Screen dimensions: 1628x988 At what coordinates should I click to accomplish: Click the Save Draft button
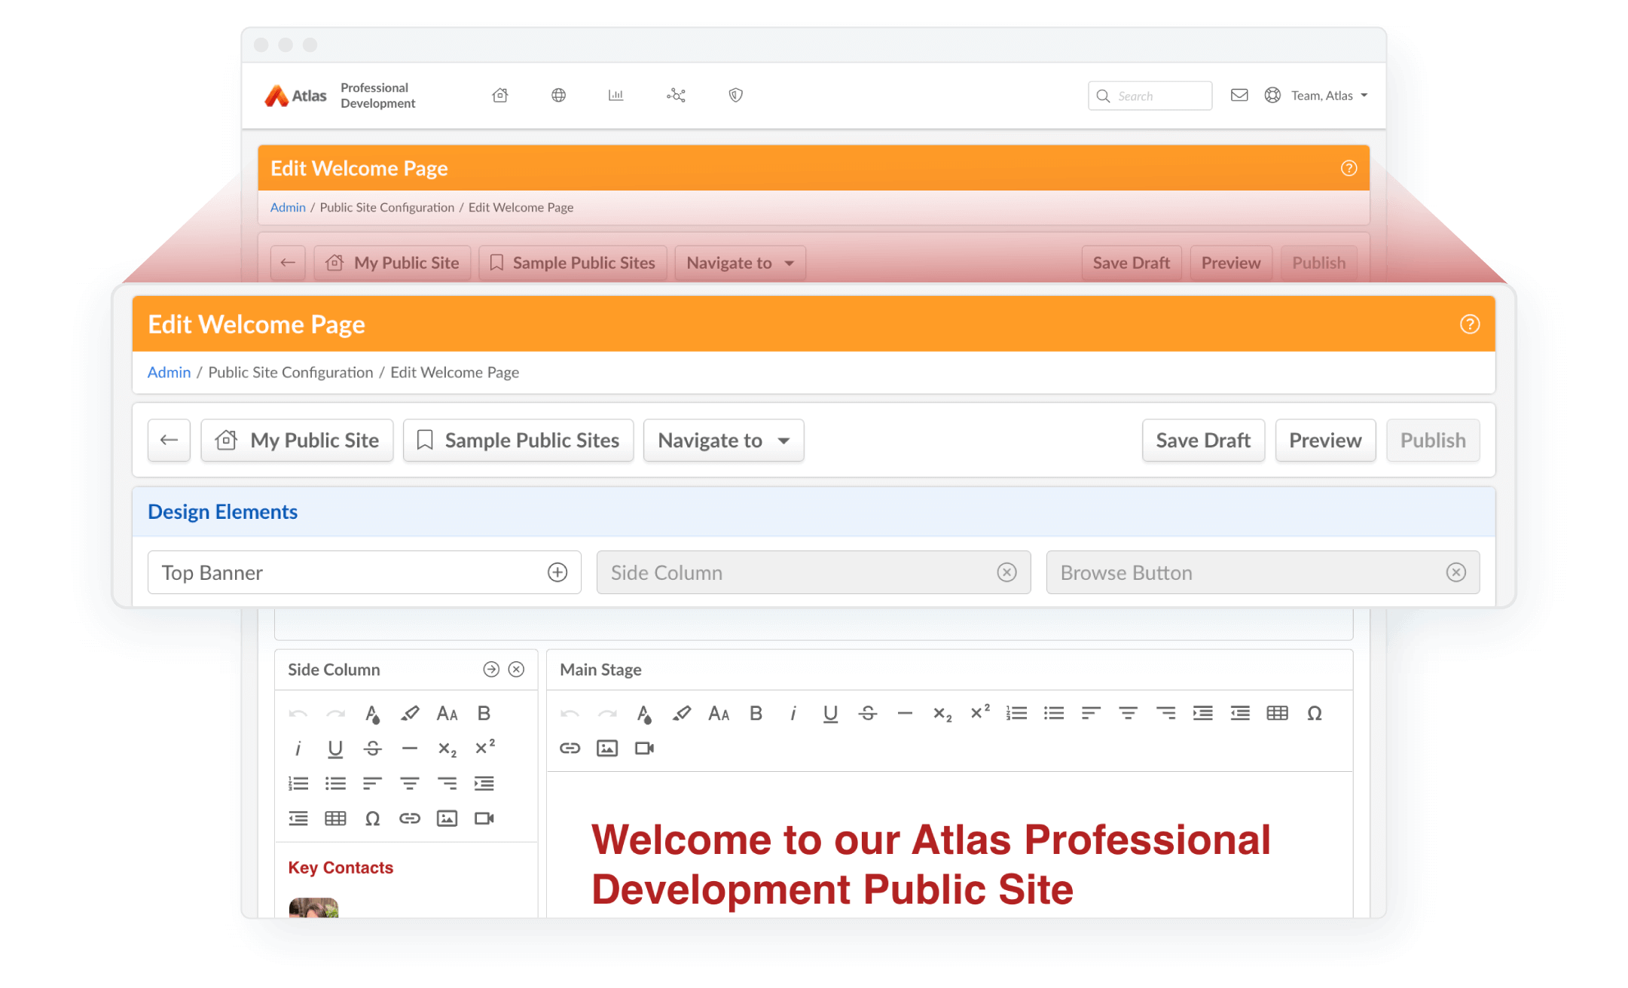click(x=1203, y=441)
